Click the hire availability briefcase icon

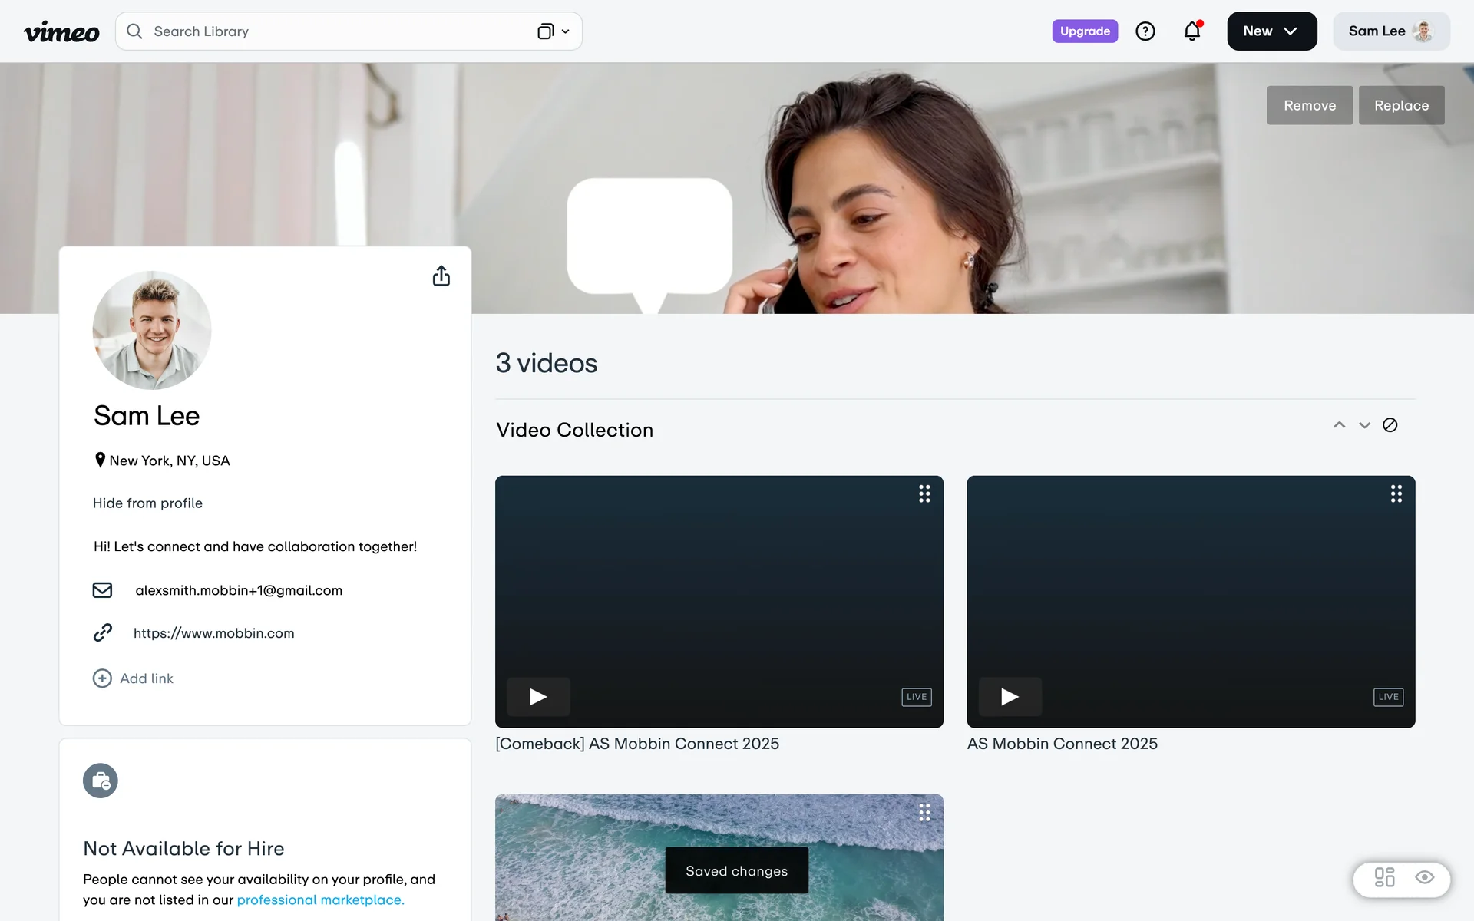[x=101, y=781]
